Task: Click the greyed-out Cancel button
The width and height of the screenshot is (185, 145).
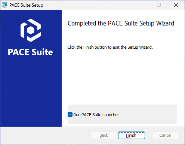Action: tap(165, 135)
